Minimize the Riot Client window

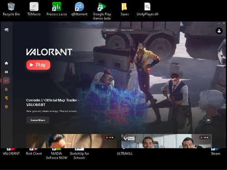(219, 23)
